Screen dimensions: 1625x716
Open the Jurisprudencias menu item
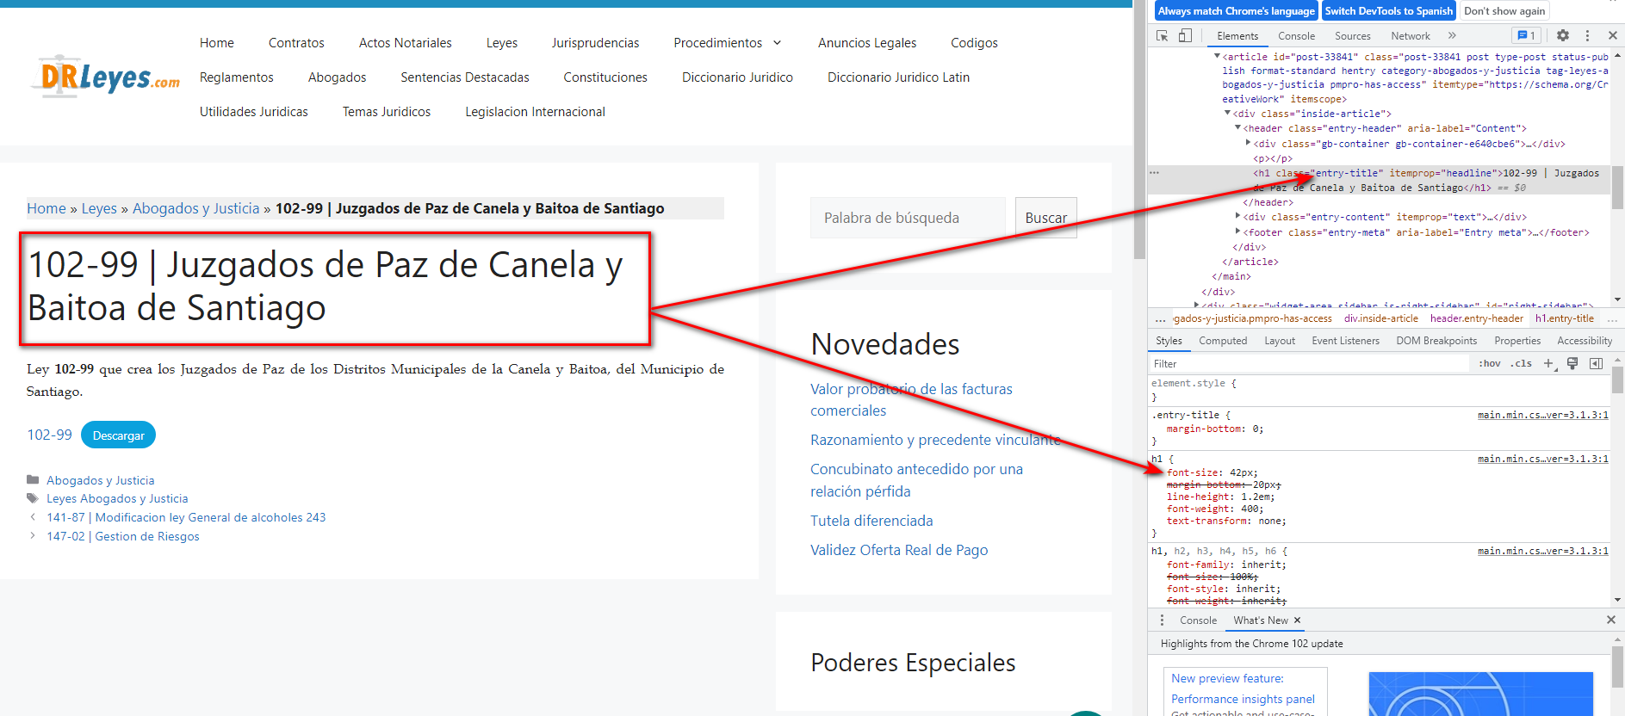[595, 43]
